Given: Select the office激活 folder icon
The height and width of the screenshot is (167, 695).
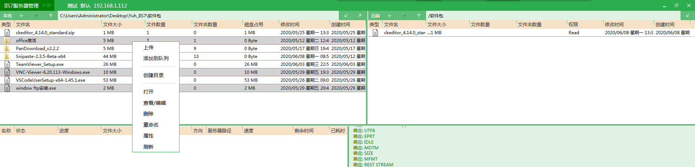Looking at the screenshot, I should click(7, 40).
